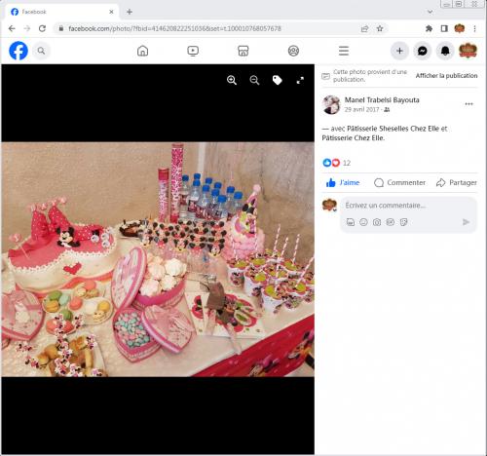This screenshot has height=456, width=487.
Task: Open Chrome profile avatar
Action: click(460, 28)
